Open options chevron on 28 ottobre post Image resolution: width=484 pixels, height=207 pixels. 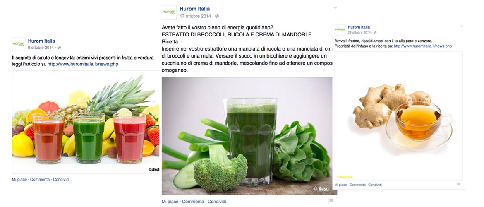(462, 26)
